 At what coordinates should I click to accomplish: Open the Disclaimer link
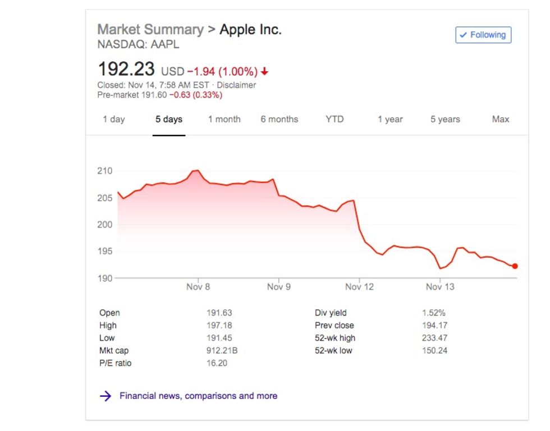click(236, 85)
